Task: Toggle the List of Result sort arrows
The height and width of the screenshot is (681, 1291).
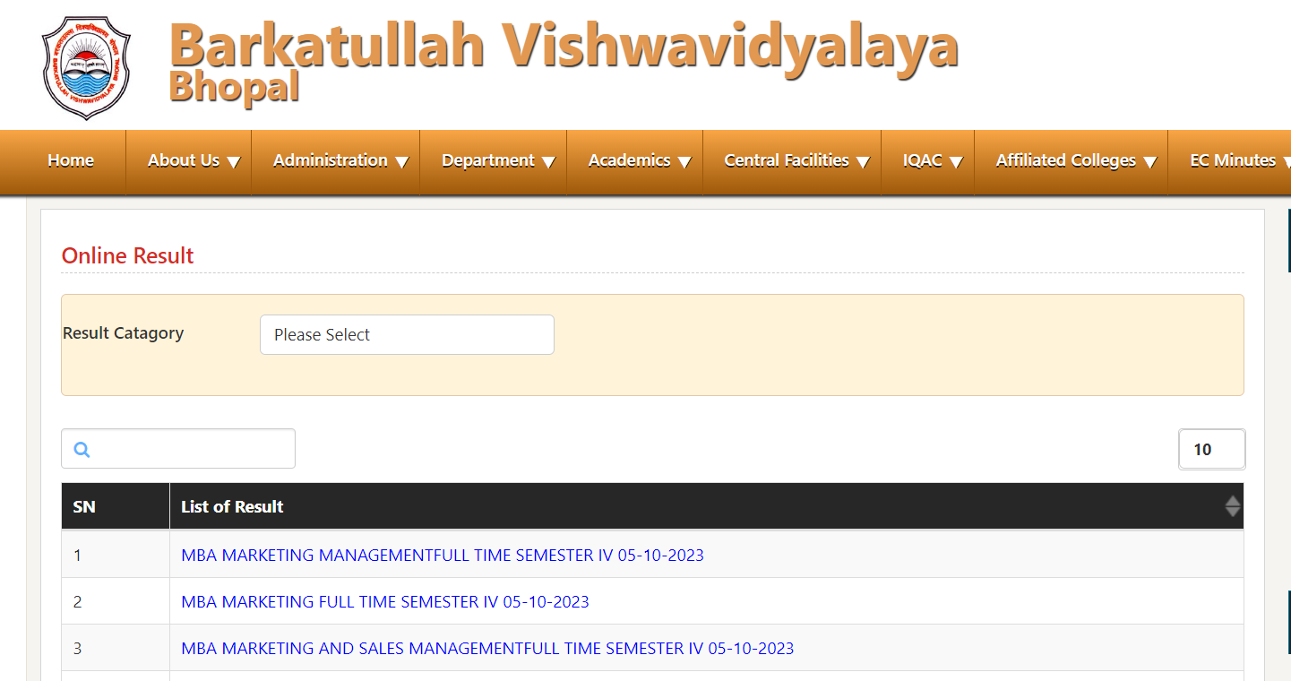Action: click(x=1233, y=506)
